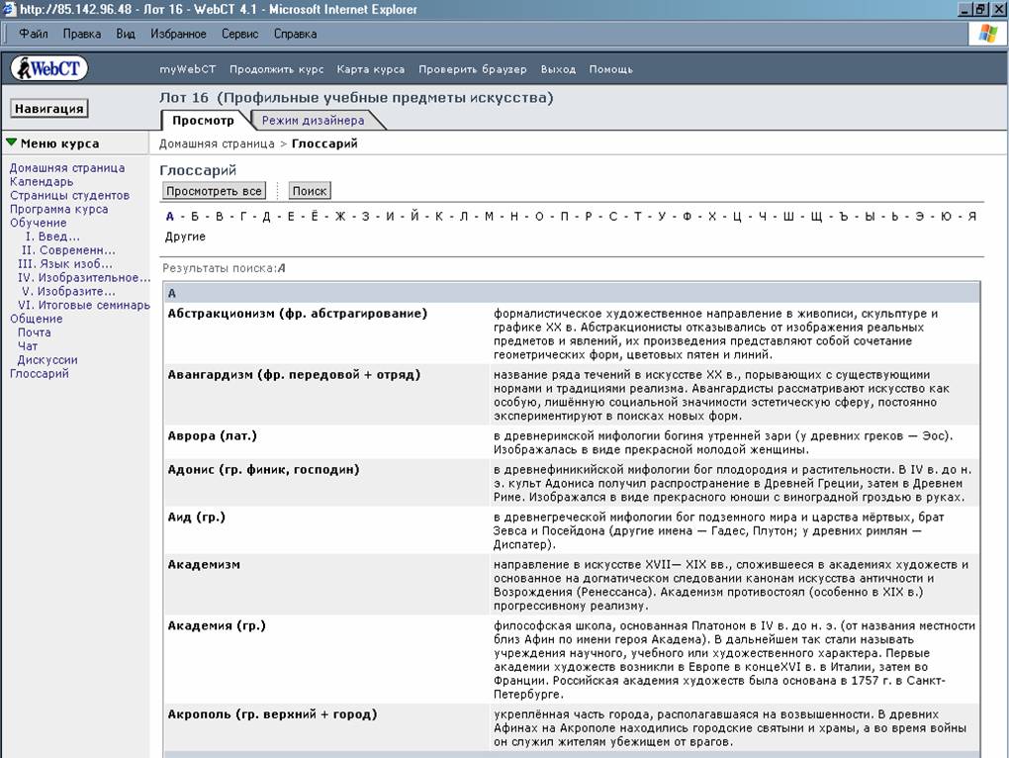This screenshot has width=1009, height=758.
Task: Click the term Академизм
Action: tap(204, 565)
